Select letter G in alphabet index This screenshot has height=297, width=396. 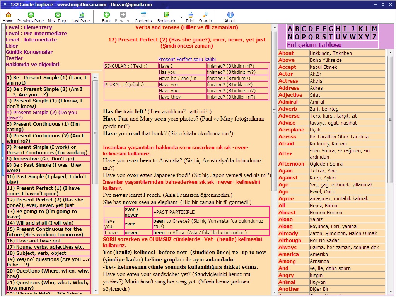(331, 29)
